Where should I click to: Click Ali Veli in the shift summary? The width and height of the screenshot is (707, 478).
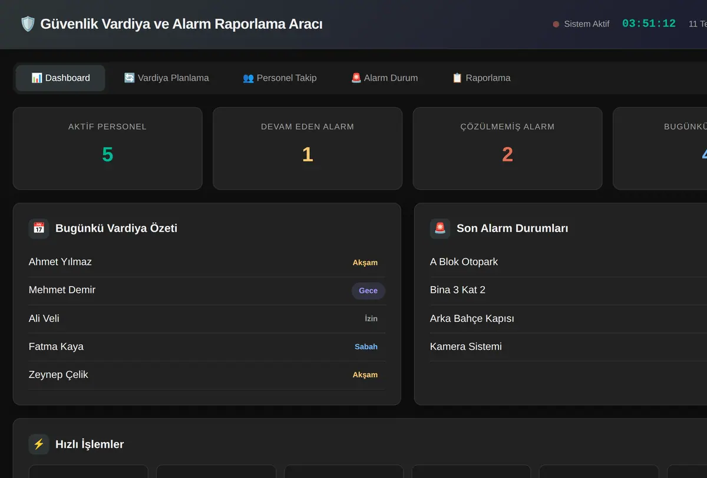coord(44,318)
